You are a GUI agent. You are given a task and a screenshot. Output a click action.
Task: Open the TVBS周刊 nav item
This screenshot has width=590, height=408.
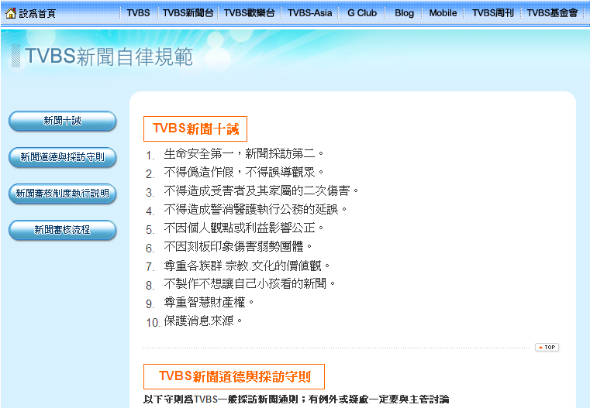492,12
